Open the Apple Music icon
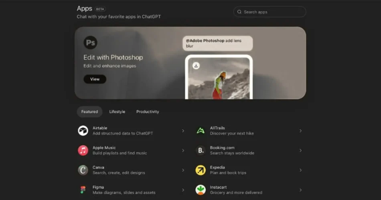Viewport: 381px width, 200px height. (83, 150)
